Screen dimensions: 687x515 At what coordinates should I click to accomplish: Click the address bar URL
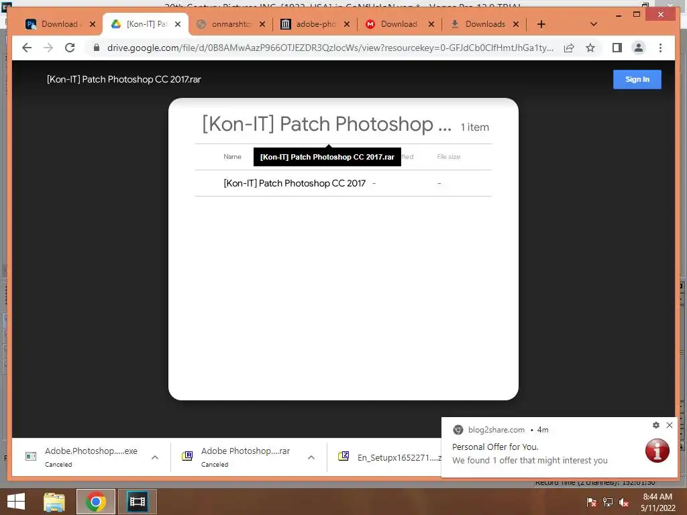point(330,48)
